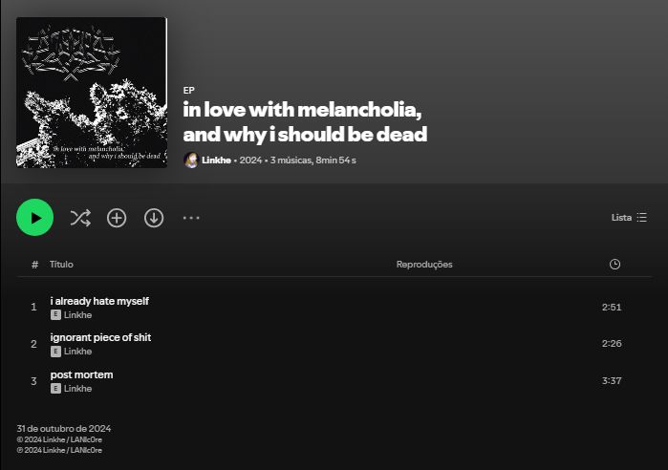The image size is (668, 470).
Task: Open Linkhe link under track one
Action: click(78, 315)
